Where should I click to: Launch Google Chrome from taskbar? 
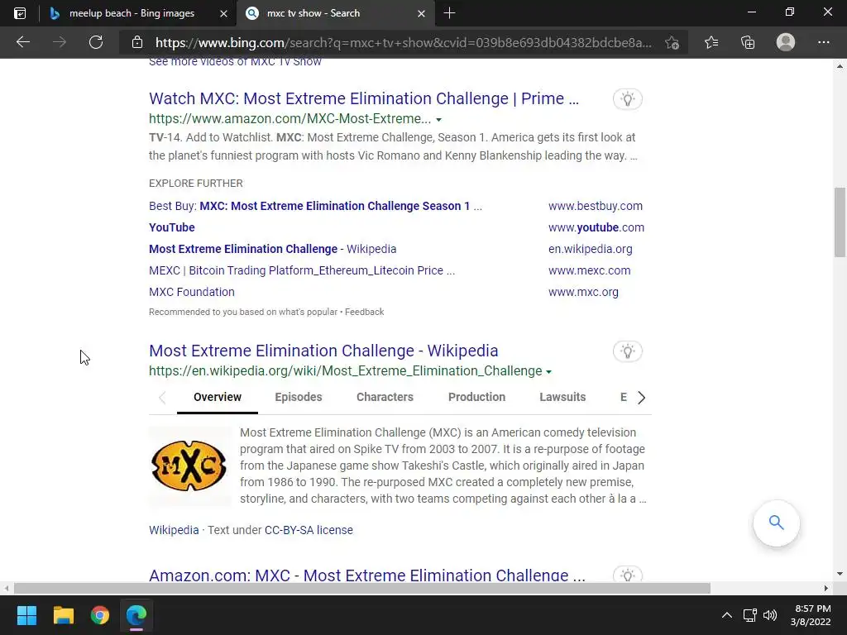[100, 615]
